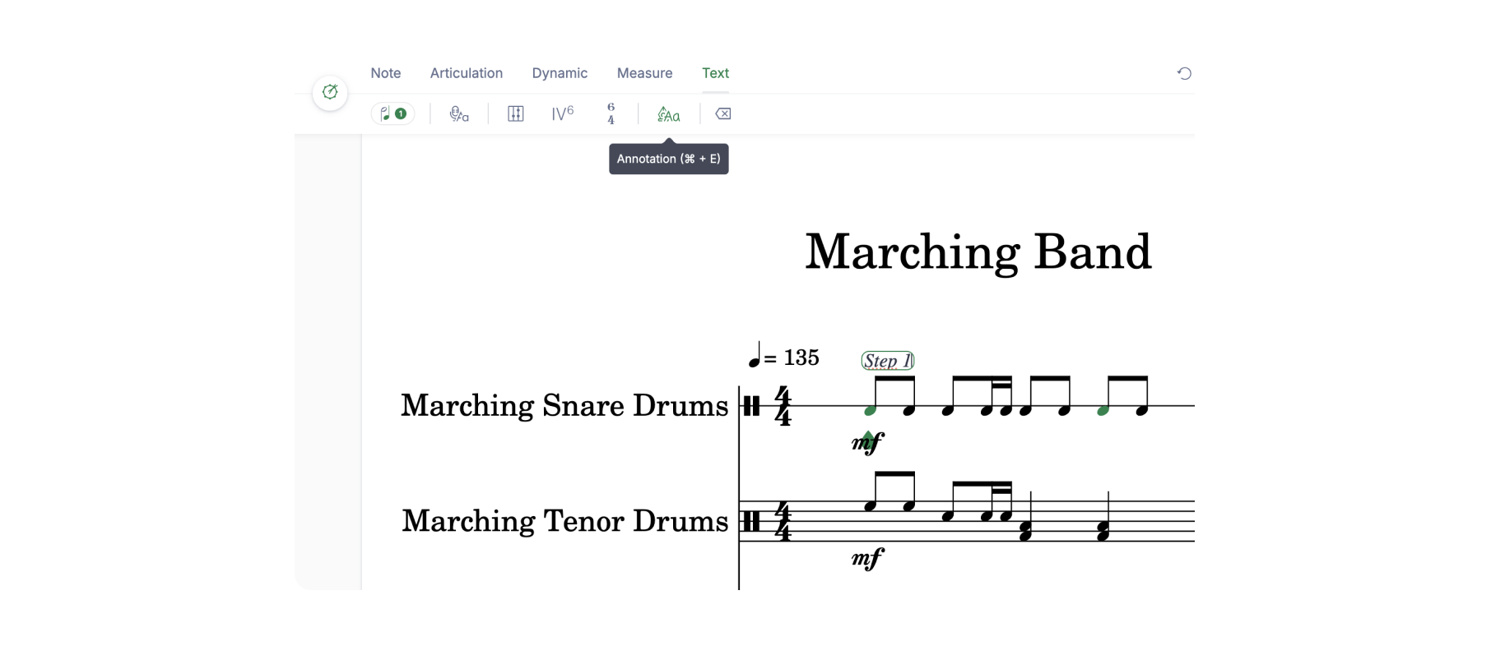Click the tenor staff 4/4 time signature
The image size is (1491, 646).
coord(783,521)
